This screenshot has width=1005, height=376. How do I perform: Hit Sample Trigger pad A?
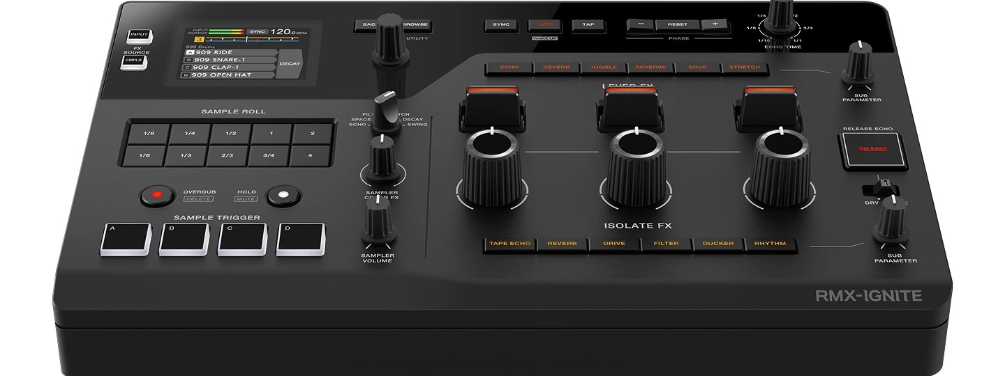[126, 239]
